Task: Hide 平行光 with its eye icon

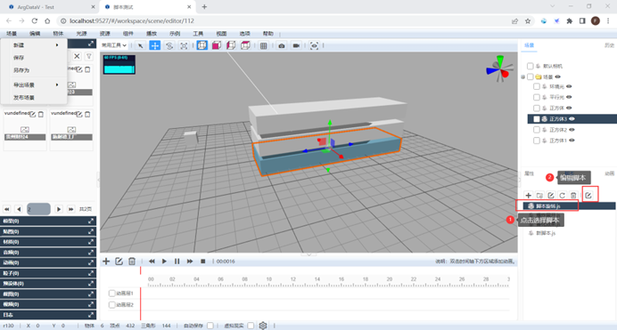Action: [x=569, y=97]
